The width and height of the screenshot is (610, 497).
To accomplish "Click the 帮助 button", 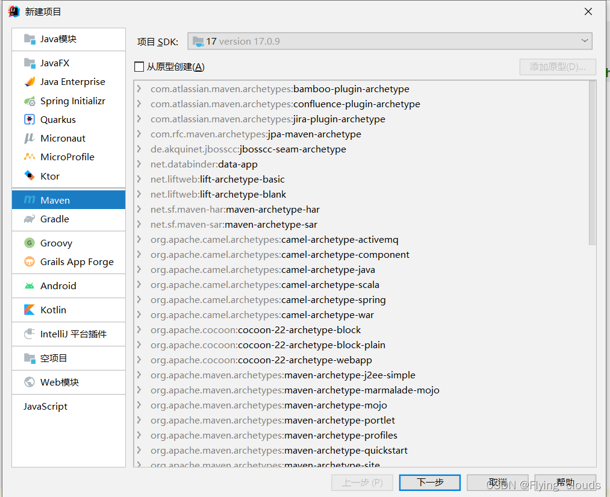I will 565,483.
